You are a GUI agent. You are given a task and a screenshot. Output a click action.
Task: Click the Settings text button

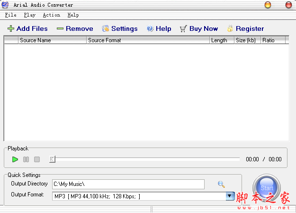coord(125,28)
